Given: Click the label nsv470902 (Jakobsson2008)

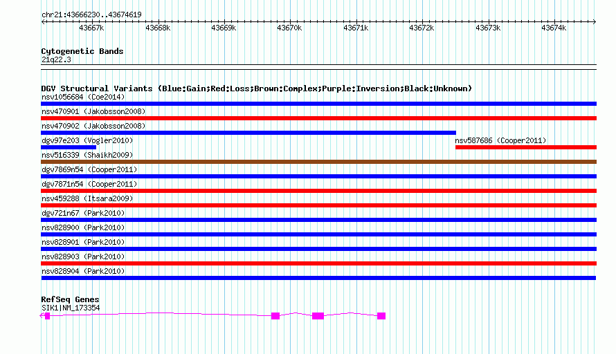Looking at the screenshot, I should pos(93,126).
